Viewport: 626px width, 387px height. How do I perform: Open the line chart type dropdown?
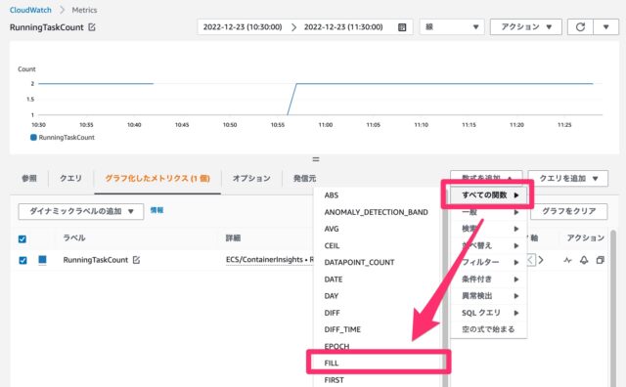point(452,27)
